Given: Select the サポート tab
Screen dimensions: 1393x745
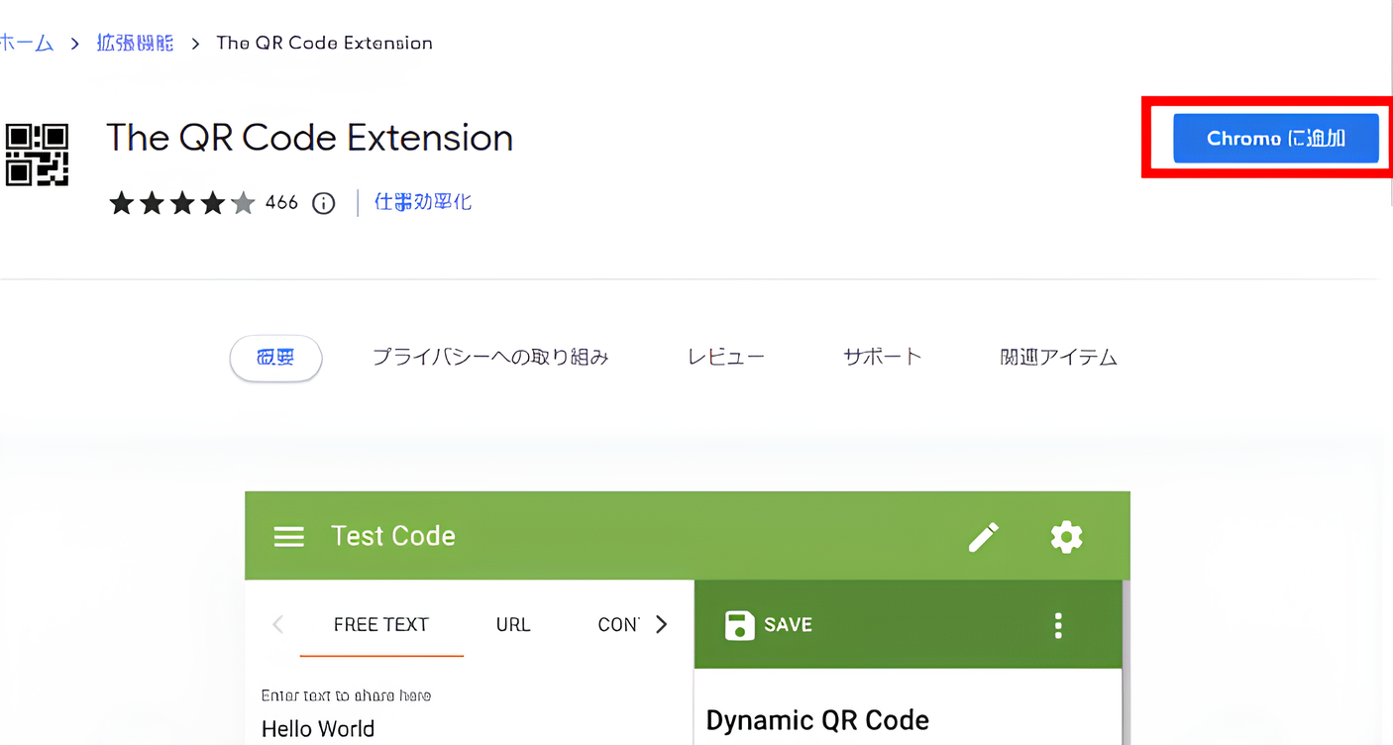Looking at the screenshot, I should (881, 357).
